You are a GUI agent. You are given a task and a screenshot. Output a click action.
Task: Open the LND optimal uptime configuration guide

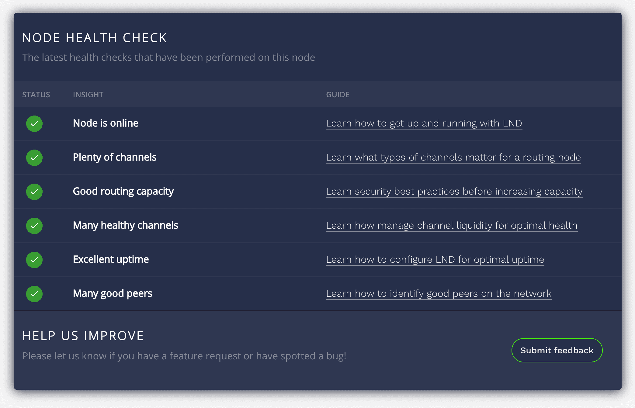435,260
